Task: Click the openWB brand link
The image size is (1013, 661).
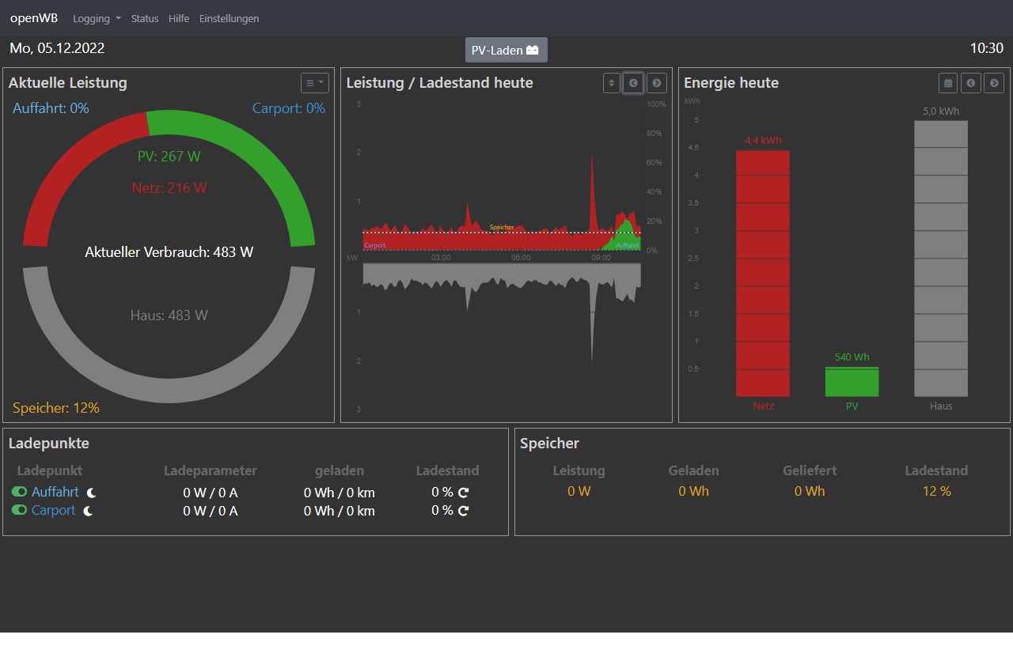Action: click(34, 18)
